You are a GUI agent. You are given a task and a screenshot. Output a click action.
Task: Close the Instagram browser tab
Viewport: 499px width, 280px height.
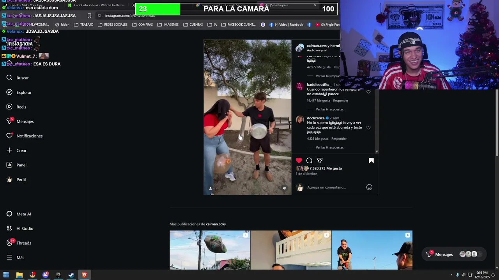tap(315, 5)
